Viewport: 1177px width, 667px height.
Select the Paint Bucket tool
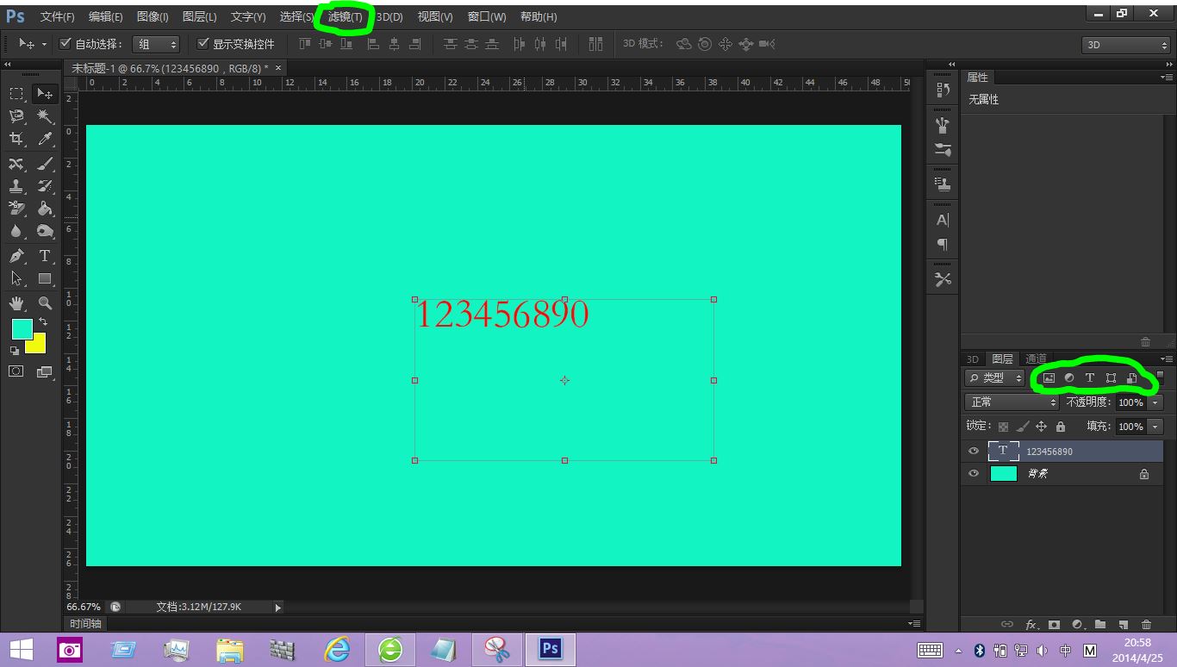tap(45, 209)
